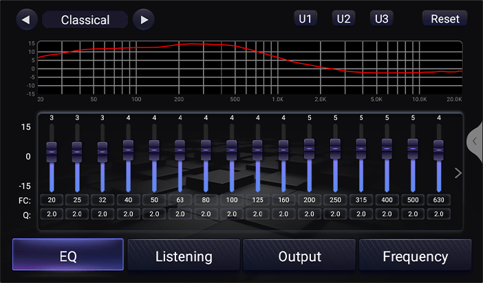The height and width of the screenshot is (283, 483).
Task: Open the Frequency tab
Action: point(416,255)
